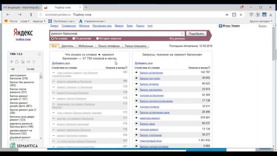Click the YWA list scroll down arrow
The height and width of the screenshot is (156, 277).
41,138
